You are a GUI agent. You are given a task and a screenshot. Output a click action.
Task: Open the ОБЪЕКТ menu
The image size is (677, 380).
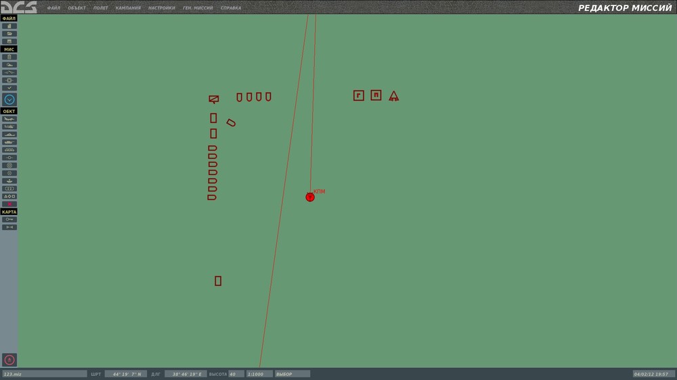77,7
